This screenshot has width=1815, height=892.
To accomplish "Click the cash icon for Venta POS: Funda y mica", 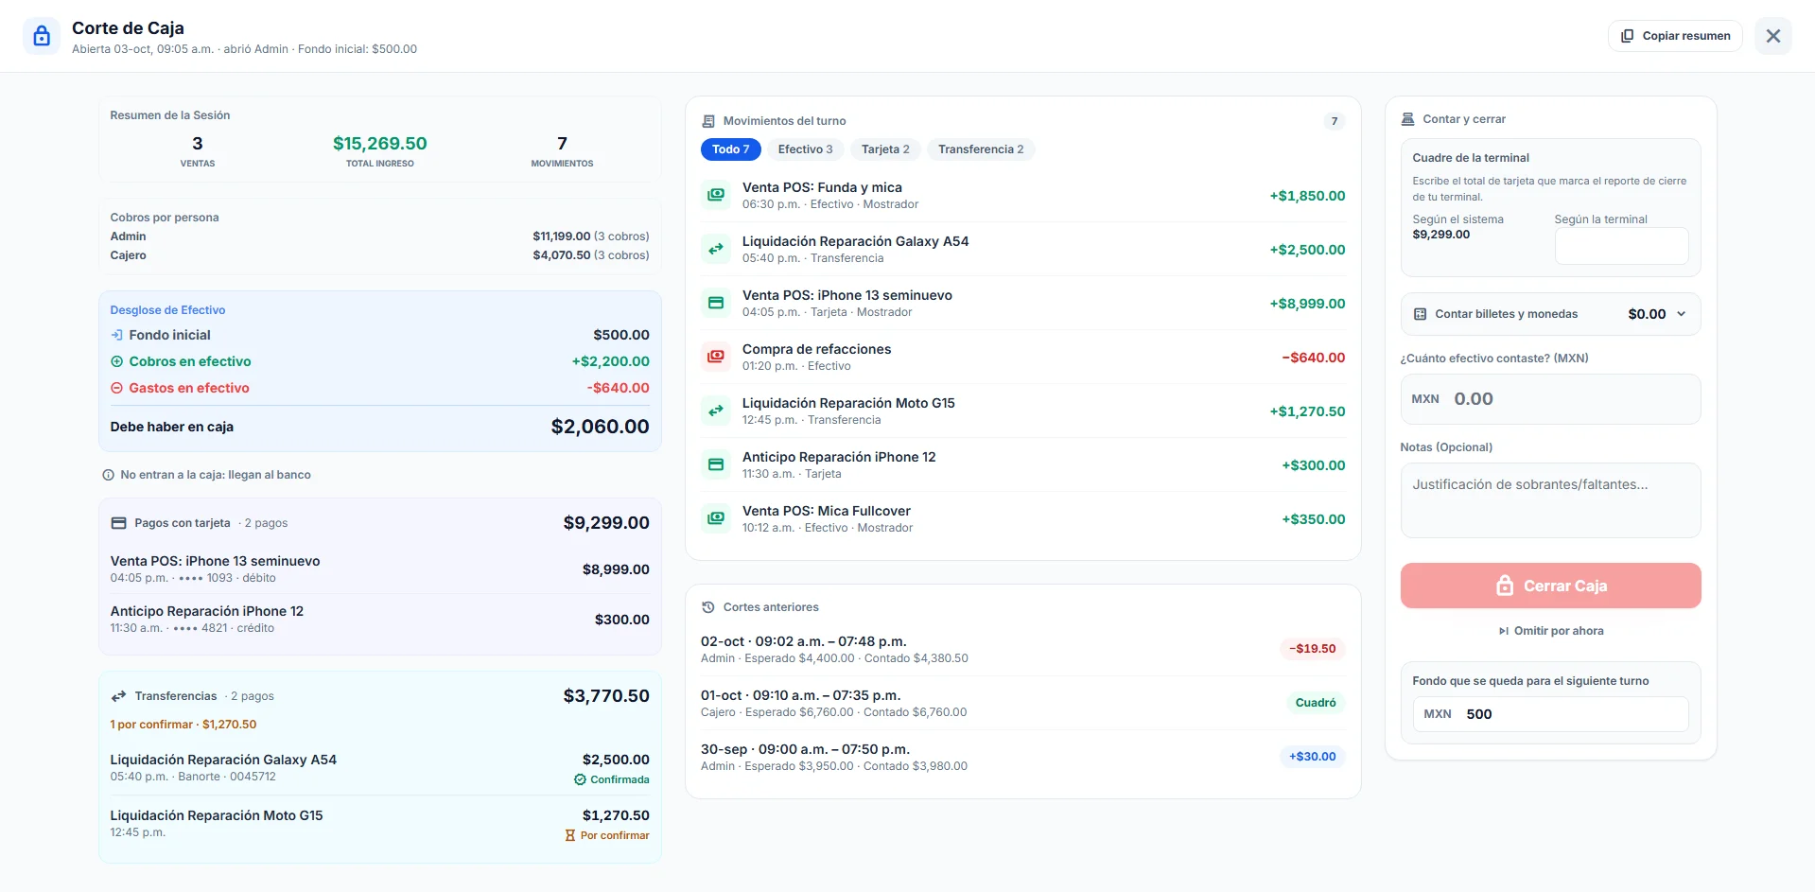I will point(716,195).
